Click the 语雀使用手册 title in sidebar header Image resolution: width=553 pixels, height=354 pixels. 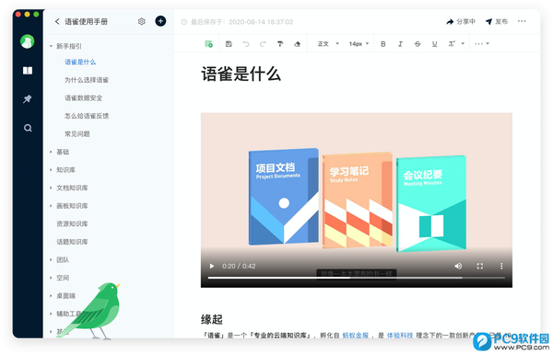tap(86, 21)
